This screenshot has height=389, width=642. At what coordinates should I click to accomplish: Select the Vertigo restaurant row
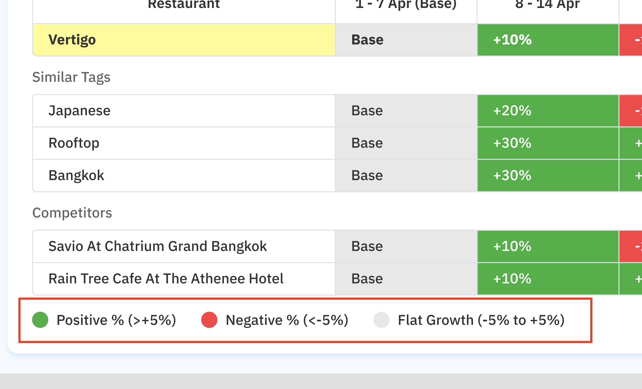point(72,40)
